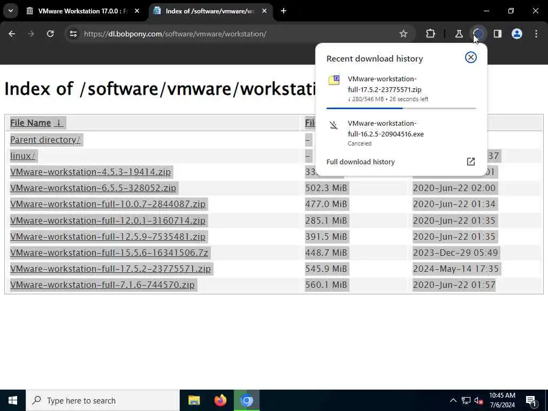This screenshot has width=548, height=411.
Task: Click date 2024-May-14 17:35
Action: click(456, 269)
